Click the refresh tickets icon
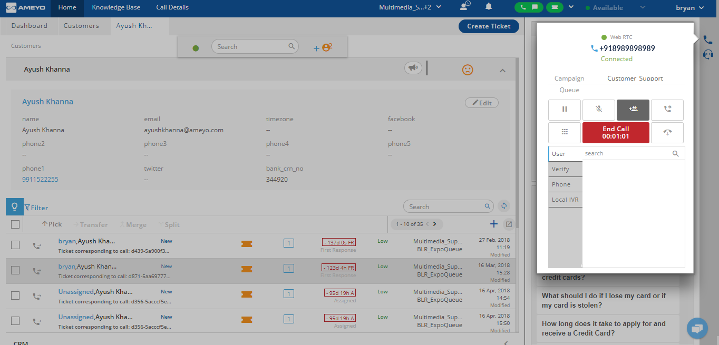Viewport: 719px width, 345px height. [x=503, y=206]
